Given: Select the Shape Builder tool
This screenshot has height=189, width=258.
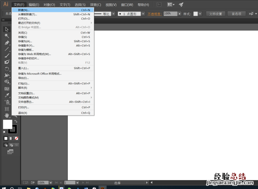Looking at the screenshot, I should pyautogui.click(x=7, y=82).
